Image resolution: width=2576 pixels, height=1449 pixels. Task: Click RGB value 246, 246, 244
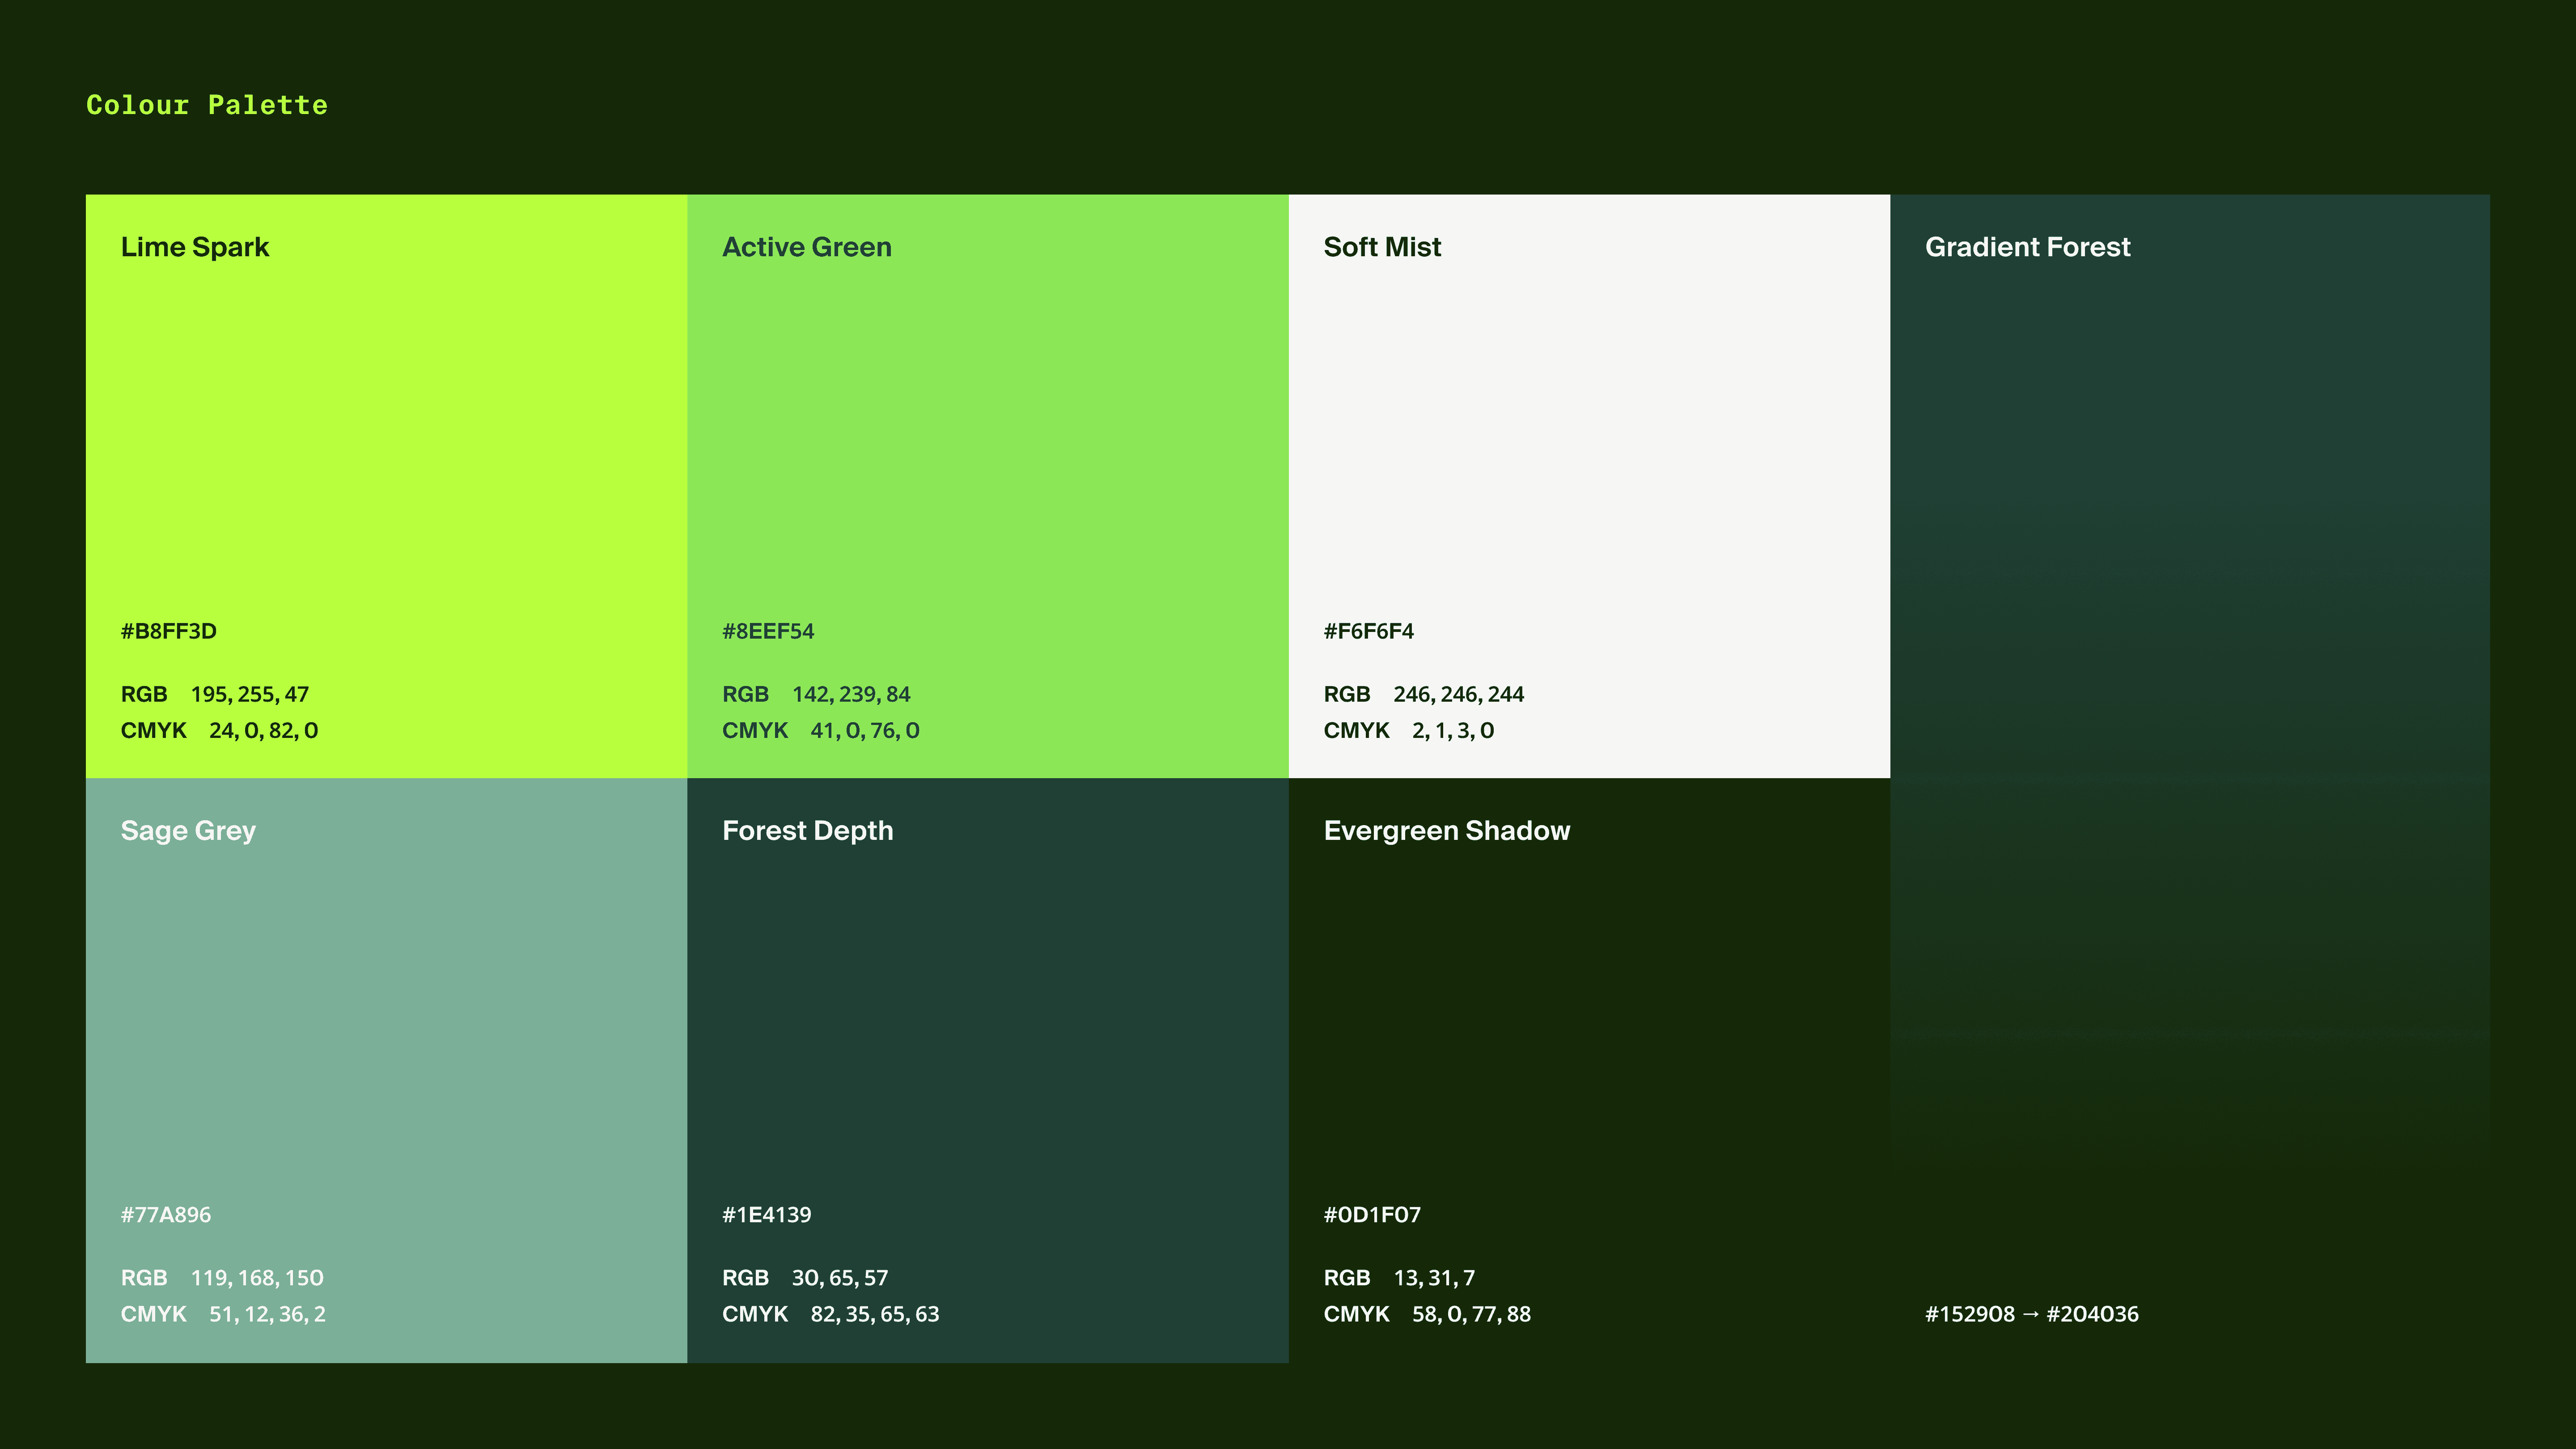pyautogui.click(x=1459, y=694)
